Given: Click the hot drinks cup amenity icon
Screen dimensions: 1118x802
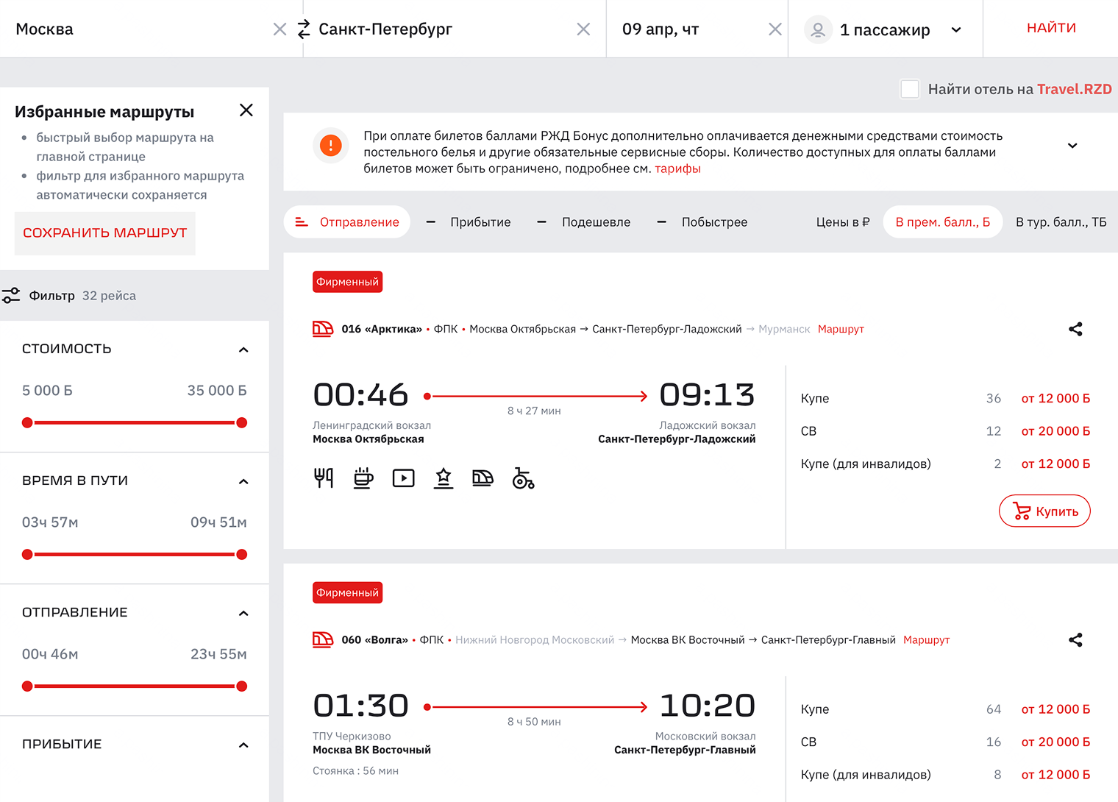Looking at the screenshot, I should click(363, 478).
